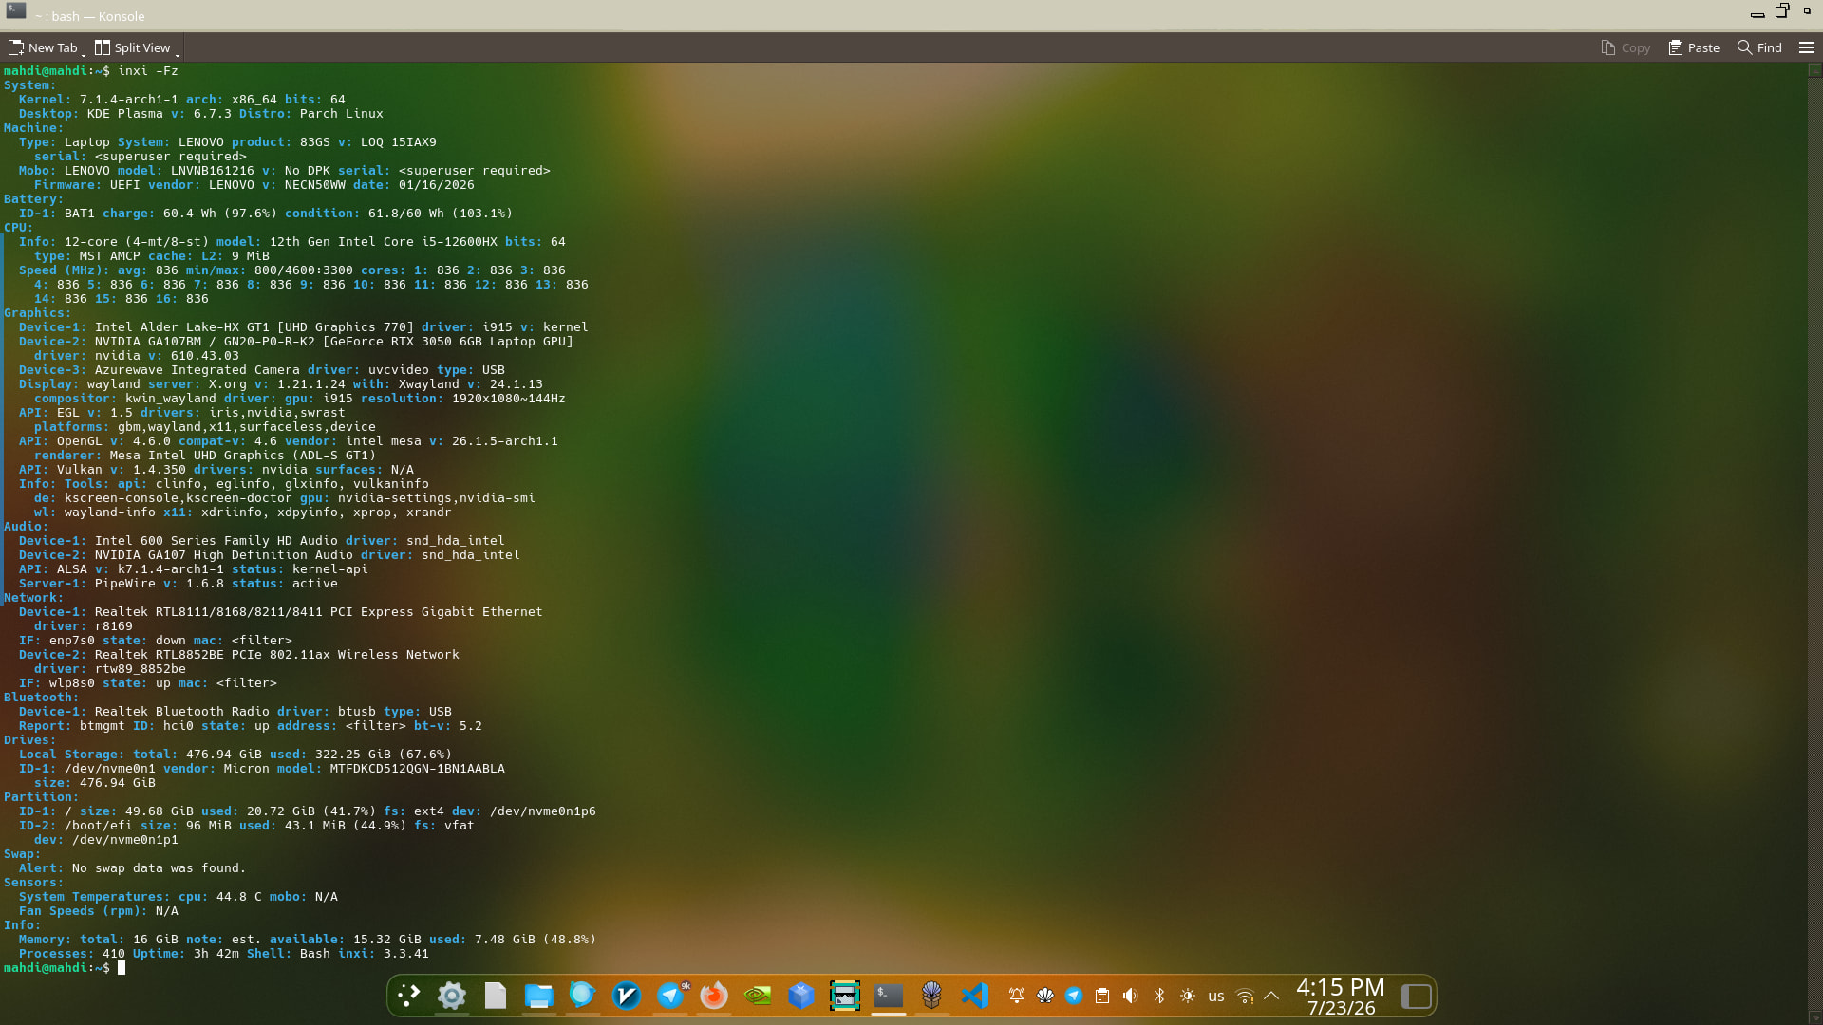
Task: Open Dolphin file manager icon
Action: tap(539, 996)
